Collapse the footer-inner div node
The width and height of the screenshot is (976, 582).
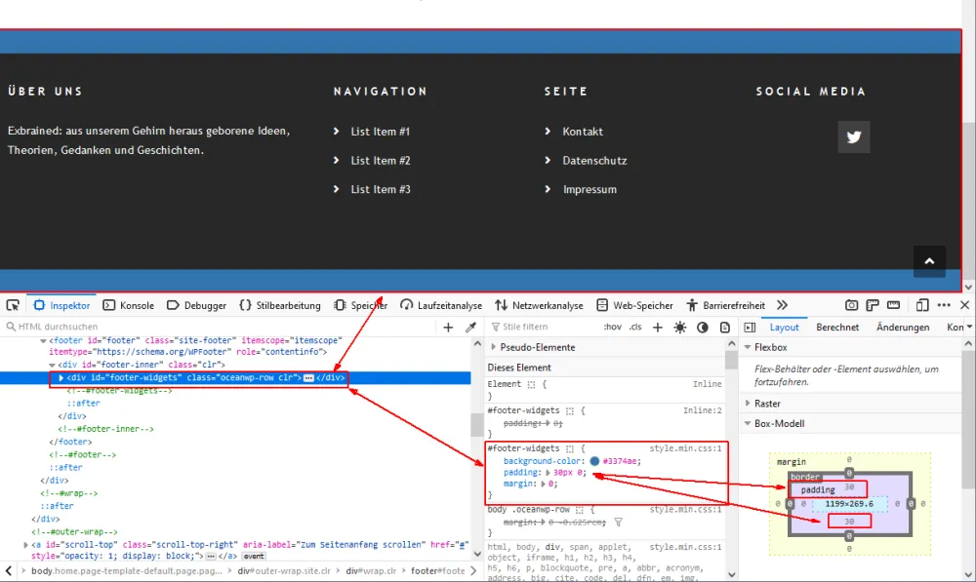pyautogui.click(x=53, y=365)
